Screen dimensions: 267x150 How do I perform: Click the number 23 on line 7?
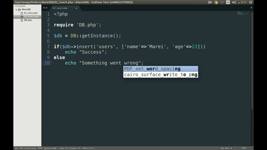pyautogui.click(x=194, y=47)
